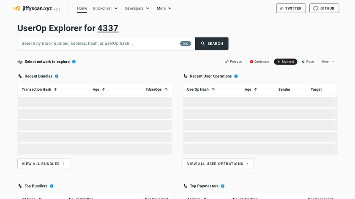Choose the Fuse network
Screen dimensions: 355x199
point(307,62)
